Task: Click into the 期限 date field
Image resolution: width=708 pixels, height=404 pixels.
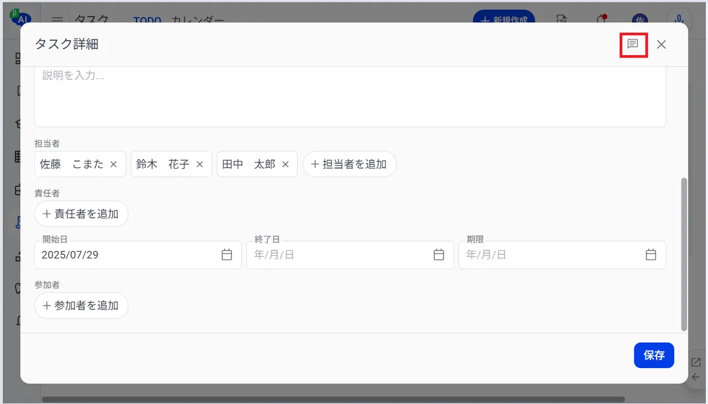Action: [x=562, y=255]
